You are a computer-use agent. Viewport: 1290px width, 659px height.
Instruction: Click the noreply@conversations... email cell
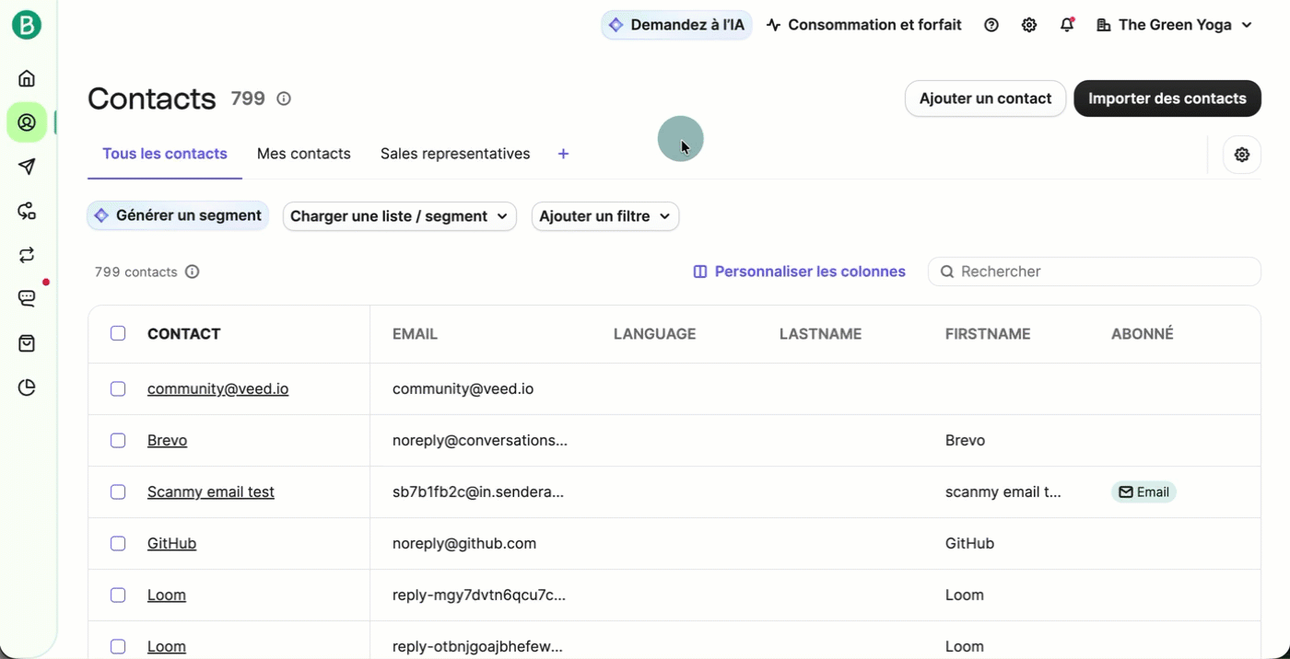click(x=480, y=440)
